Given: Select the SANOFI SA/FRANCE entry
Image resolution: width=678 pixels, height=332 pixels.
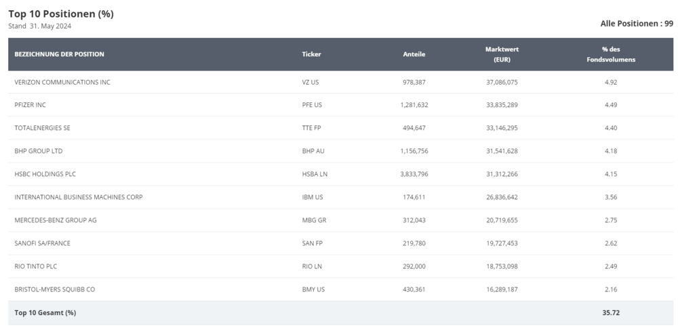Looking at the screenshot, I should tap(42, 243).
